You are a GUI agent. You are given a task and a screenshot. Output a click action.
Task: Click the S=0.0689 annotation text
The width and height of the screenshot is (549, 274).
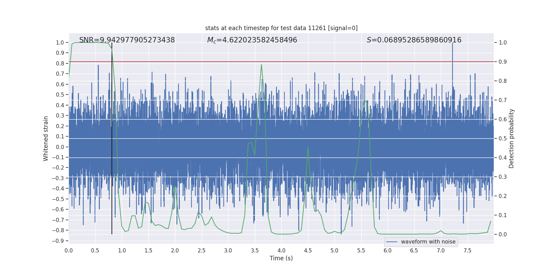[x=414, y=40]
